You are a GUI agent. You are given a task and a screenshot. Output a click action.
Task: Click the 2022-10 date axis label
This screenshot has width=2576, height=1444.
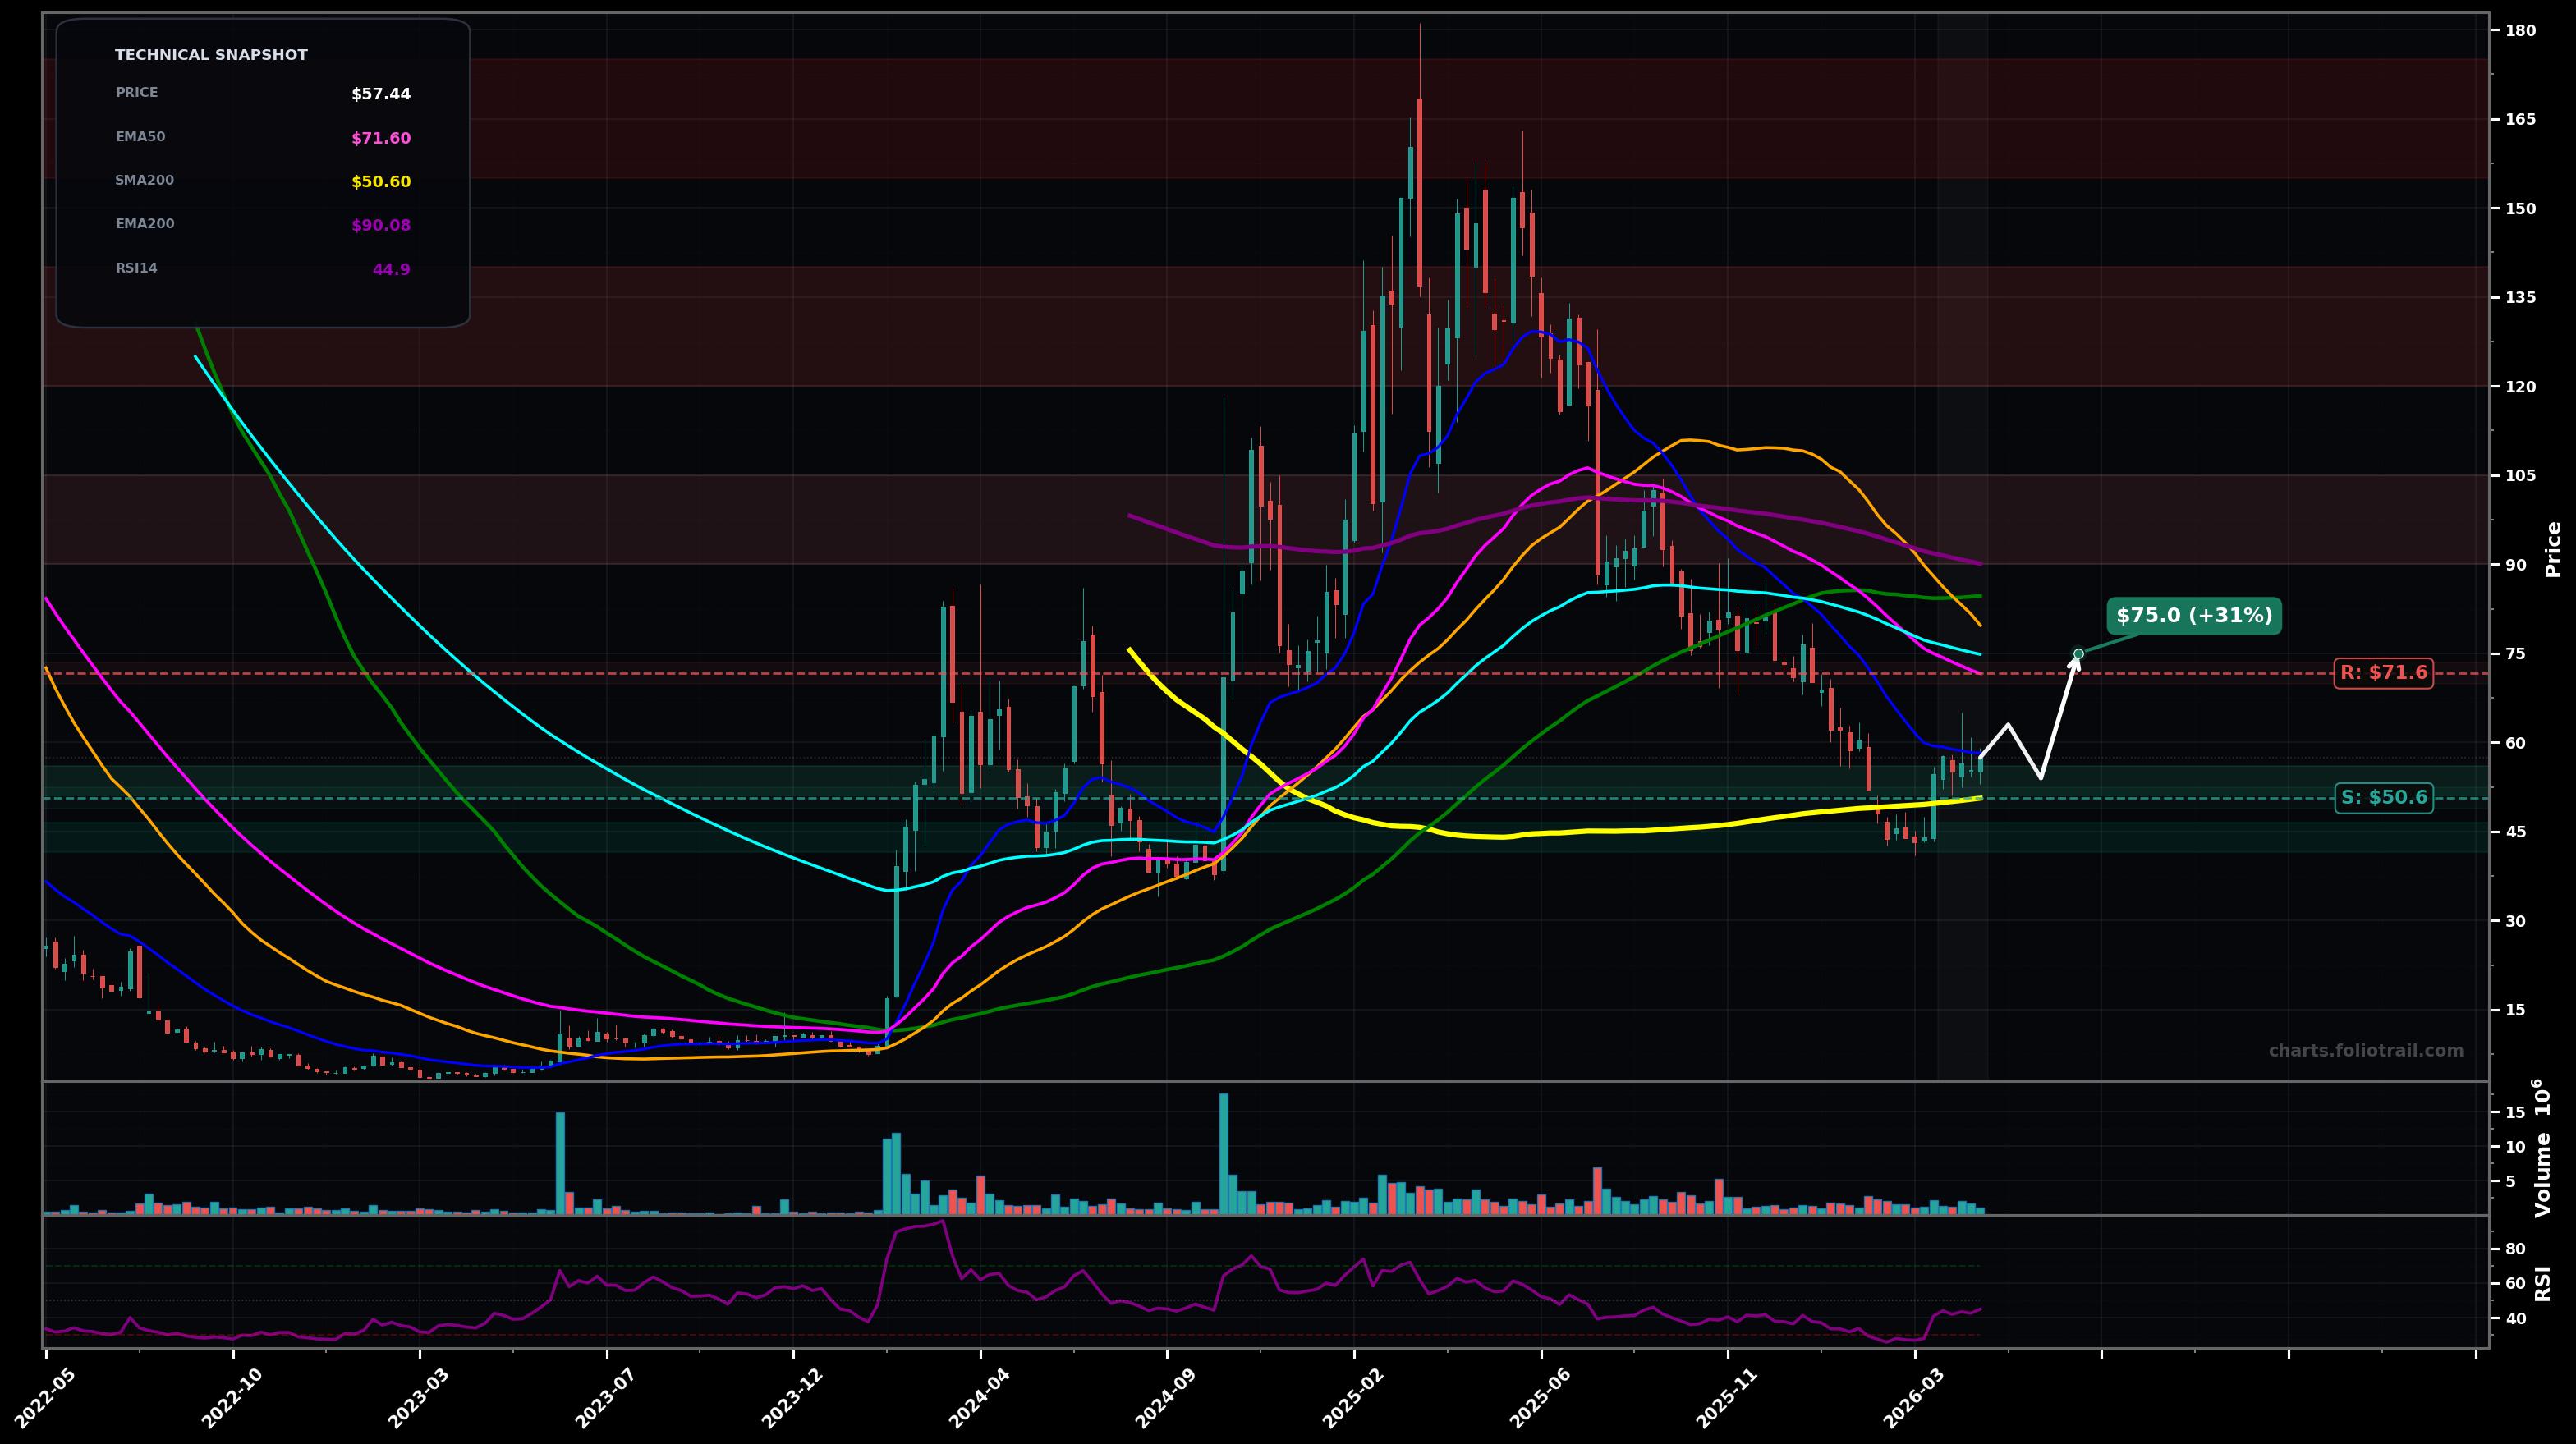click(x=233, y=1396)
